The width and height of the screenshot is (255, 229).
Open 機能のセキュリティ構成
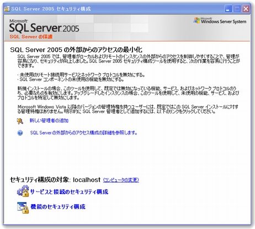click(x=58, y=207)
